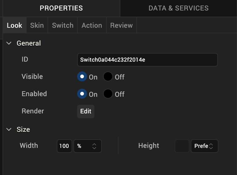Select Visible Off radio button

pyautogui.click(x=108, y=77)
